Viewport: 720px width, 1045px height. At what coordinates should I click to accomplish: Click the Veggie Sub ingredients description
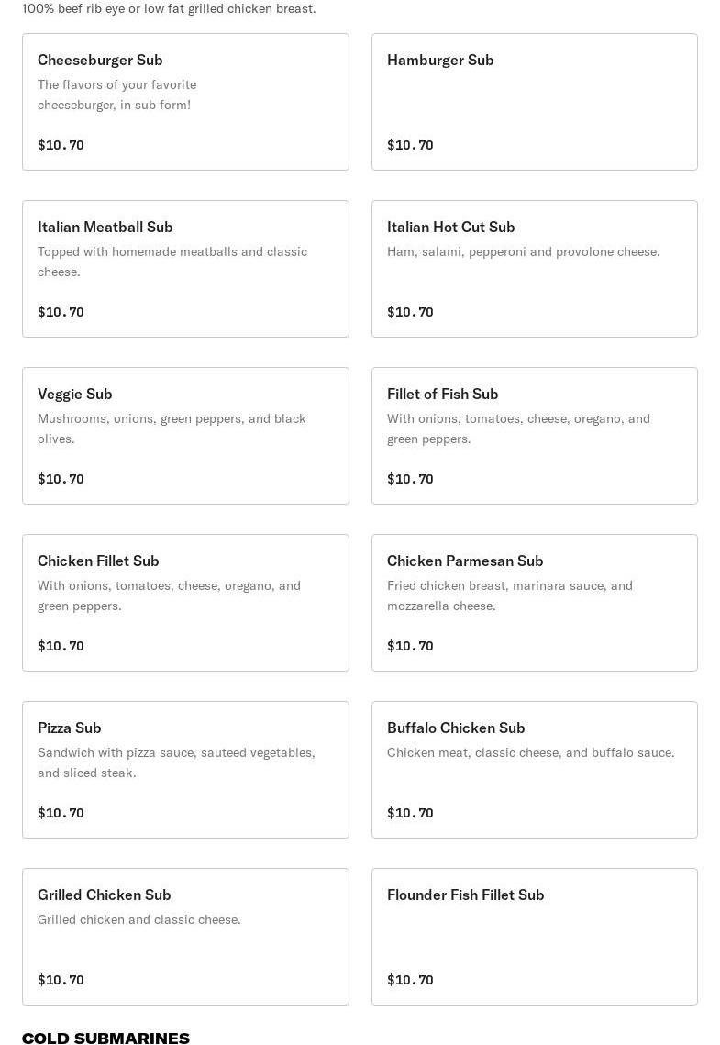(x=172, y=428)
